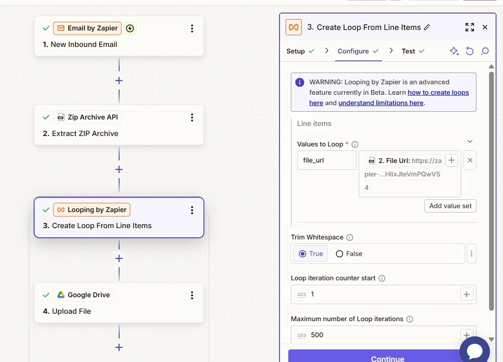Click the Looping by Zapier app badge

pos(92,210)
